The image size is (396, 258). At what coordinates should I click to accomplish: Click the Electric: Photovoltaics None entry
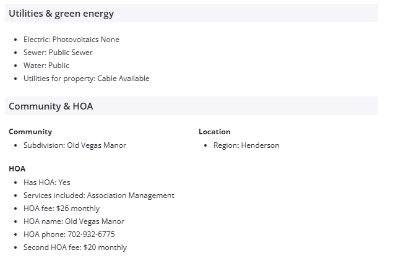pyautogui.click(x=71, y=40)
